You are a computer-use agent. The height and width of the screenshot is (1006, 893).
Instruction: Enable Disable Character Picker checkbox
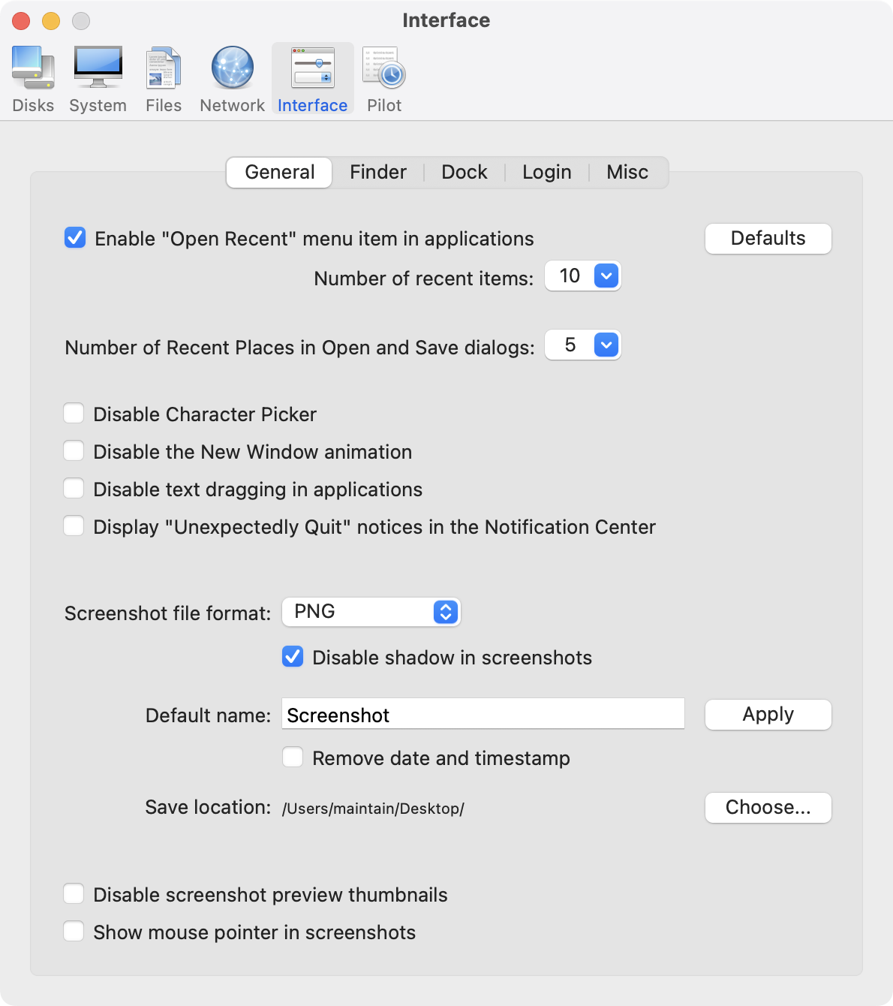74,414
